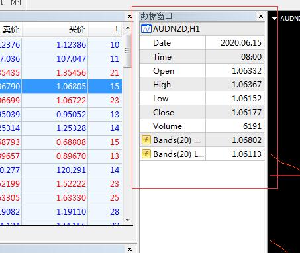Click the market watch scroll down arrow

(128, 219)
